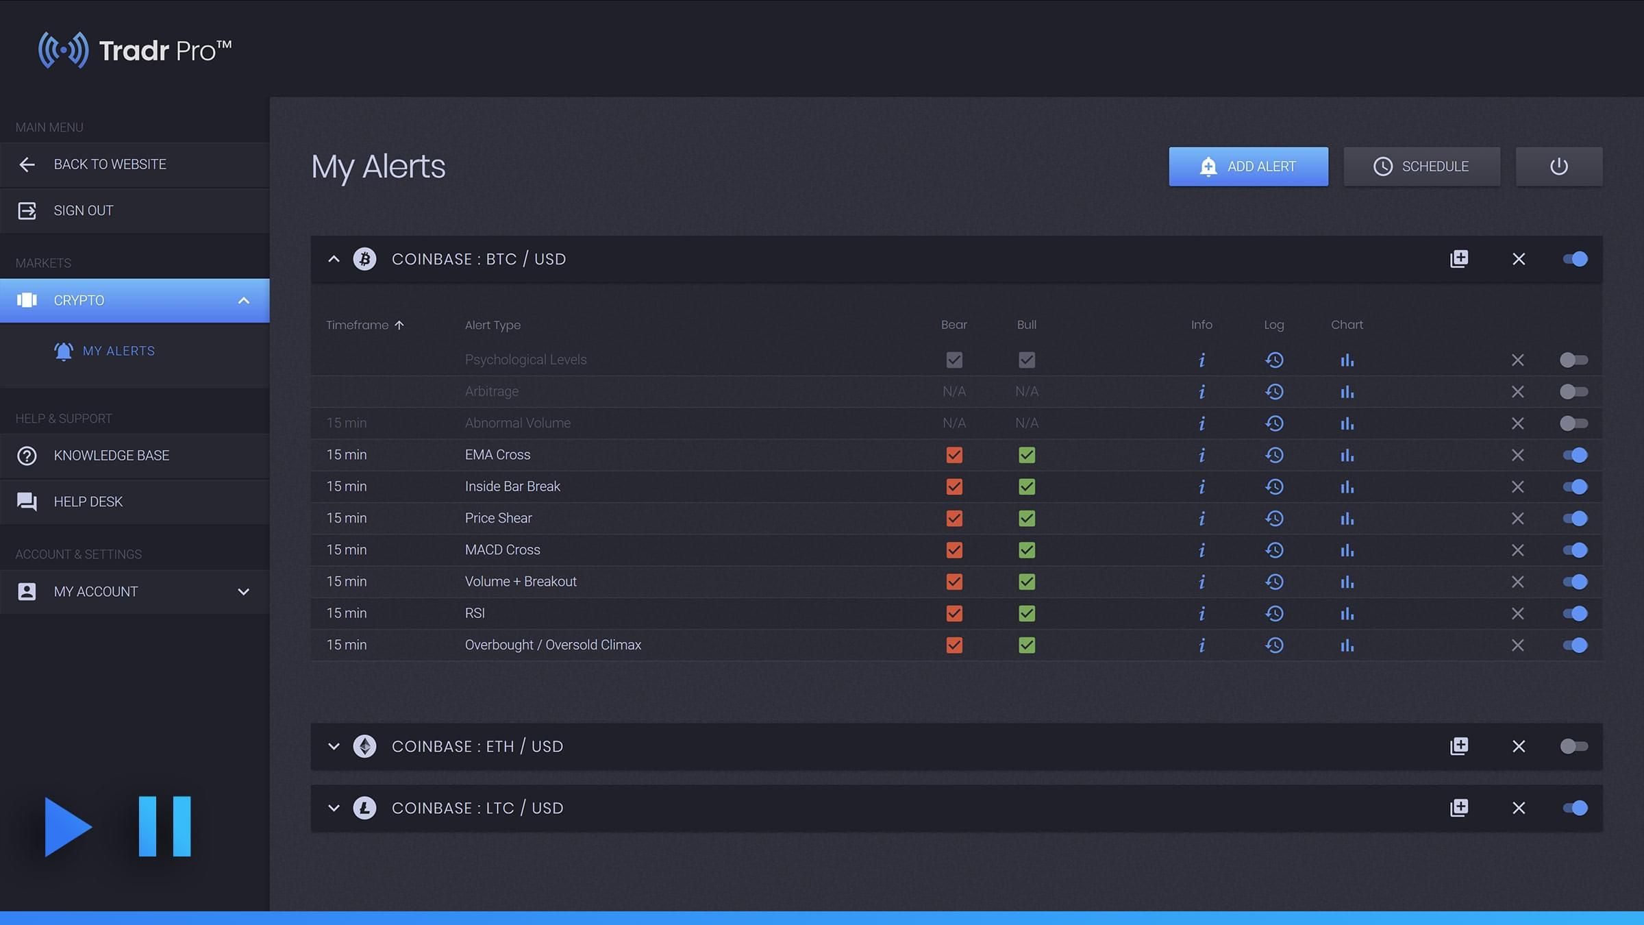Open chart for Volume + Breakout
Screen dimensions: 1644x925
1347,582
